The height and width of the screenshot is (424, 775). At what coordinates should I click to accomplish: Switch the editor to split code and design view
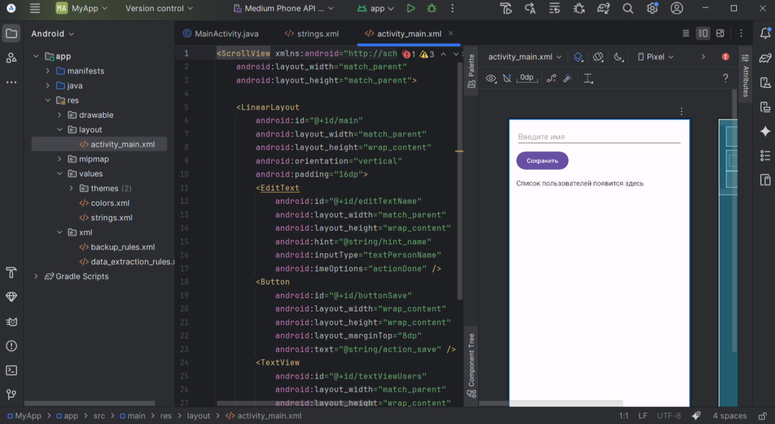(703, 34)
